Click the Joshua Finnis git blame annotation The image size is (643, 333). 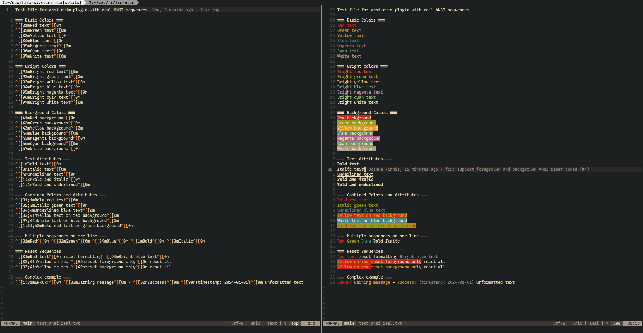tap(478, 169)
